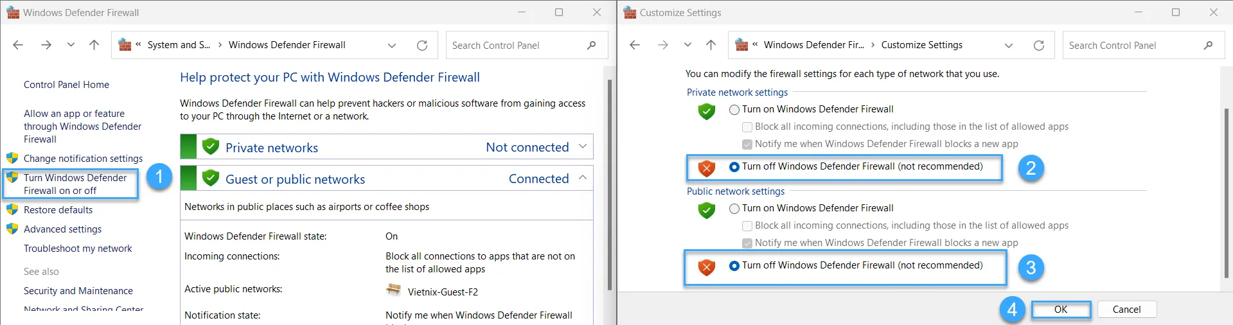The image size is (1233, 325).
Task: Click green shield icon next to Guest or public networks
Action: (x=211, y=178)
